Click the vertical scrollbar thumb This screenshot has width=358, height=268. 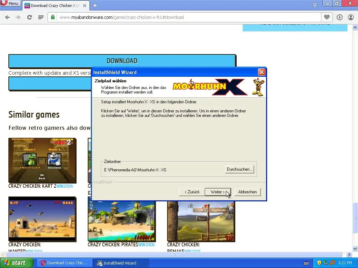[x=355, y=218]
